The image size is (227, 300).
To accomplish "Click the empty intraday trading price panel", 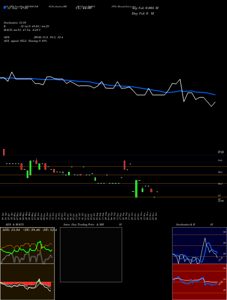I will tap(91, 255).
